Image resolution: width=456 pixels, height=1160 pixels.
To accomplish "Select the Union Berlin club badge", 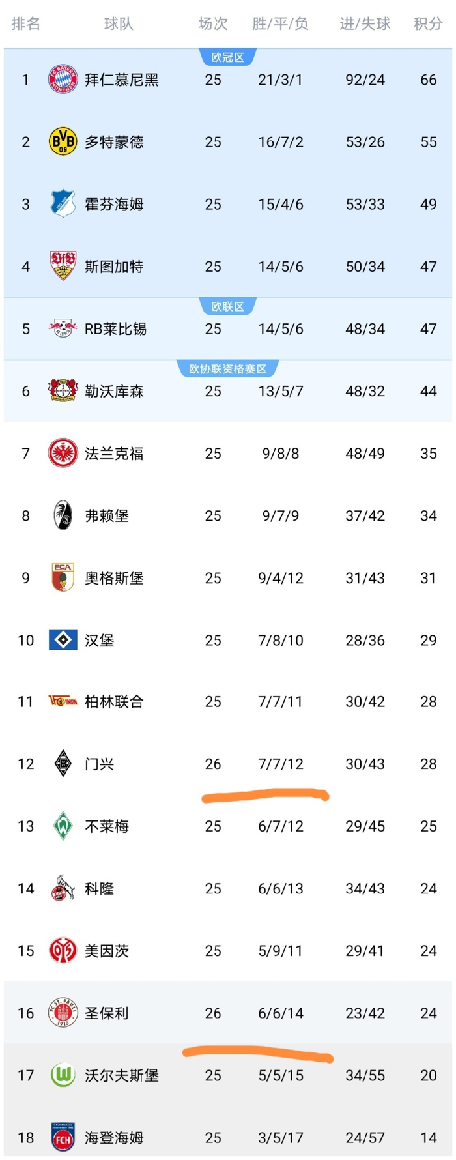I will point(62,702).
